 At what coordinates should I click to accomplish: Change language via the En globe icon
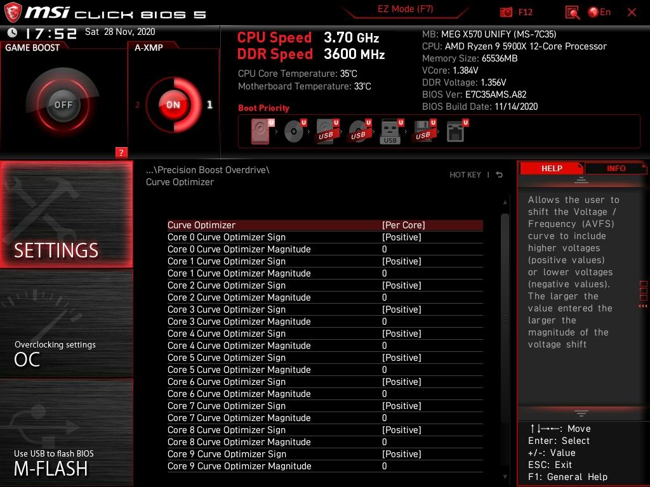click(x=599, y=12)
